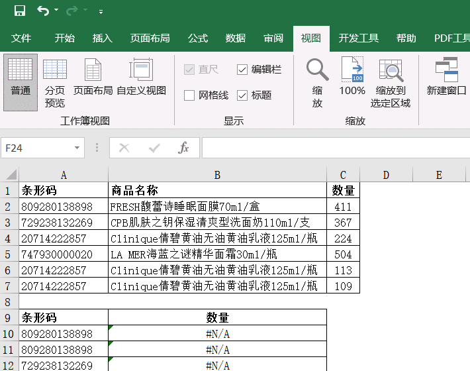Click into the formula bar input
This screenshot has width=470, height=371.
[x=336, y=148]
